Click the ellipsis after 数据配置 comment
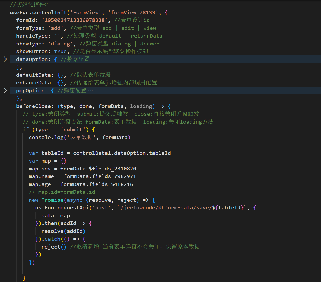The image size is (321, 282). (97, 59)
